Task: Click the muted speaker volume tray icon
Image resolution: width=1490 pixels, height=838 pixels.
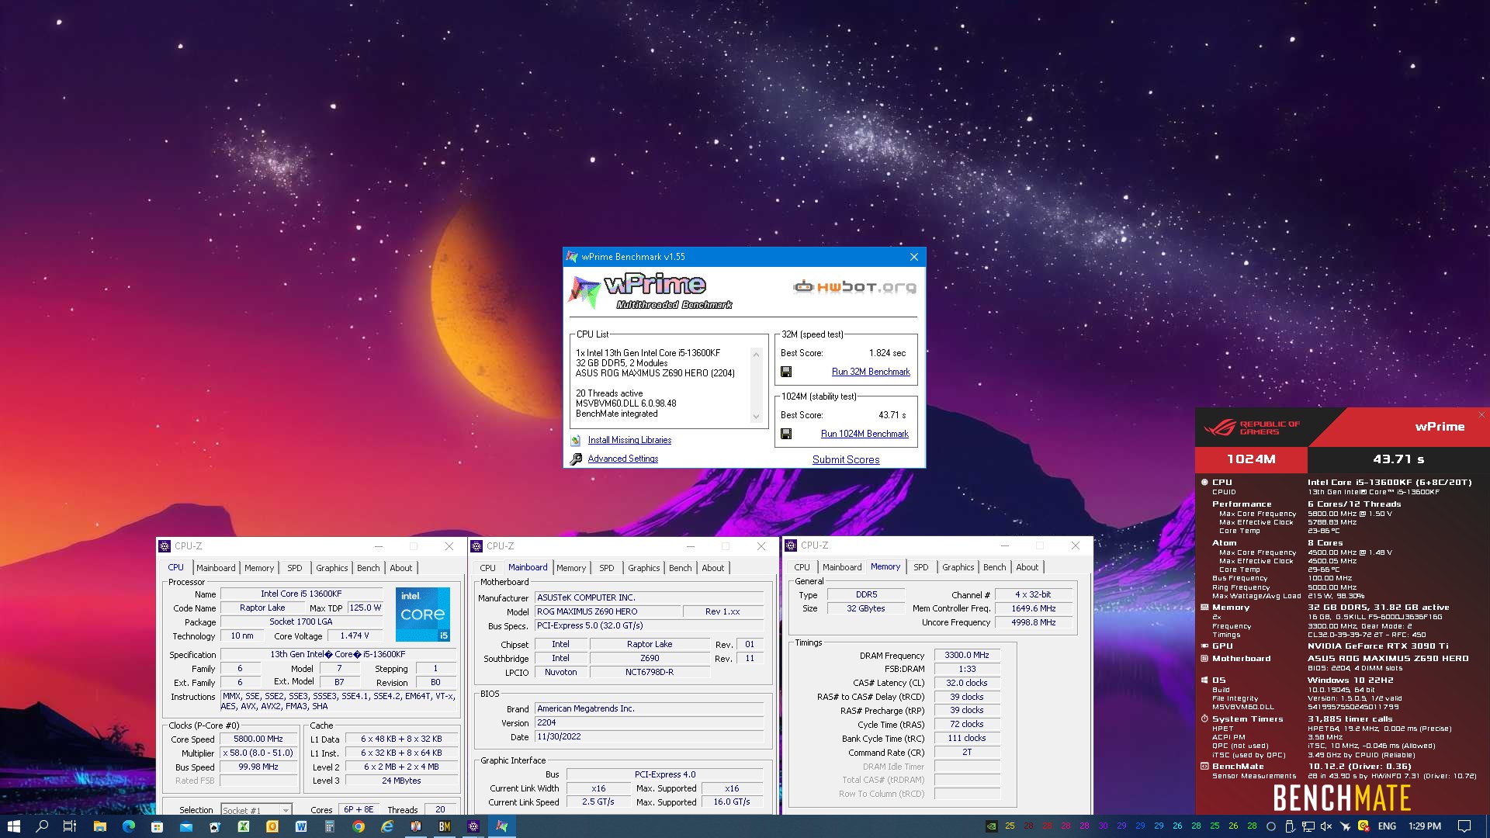Action: coord(1326,826)
